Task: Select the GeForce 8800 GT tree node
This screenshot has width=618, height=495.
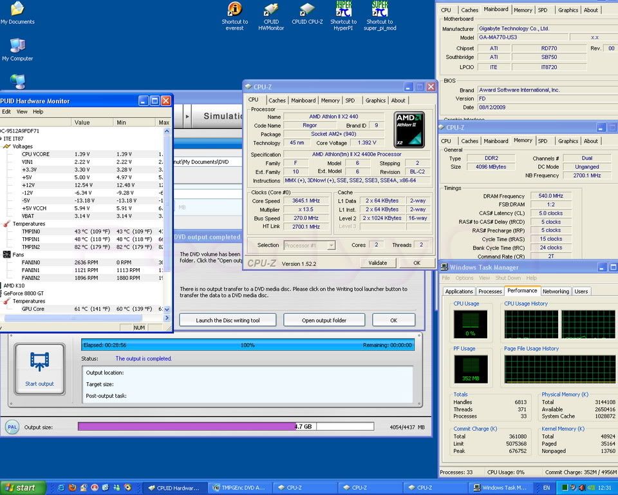Action: coord(24,293)
